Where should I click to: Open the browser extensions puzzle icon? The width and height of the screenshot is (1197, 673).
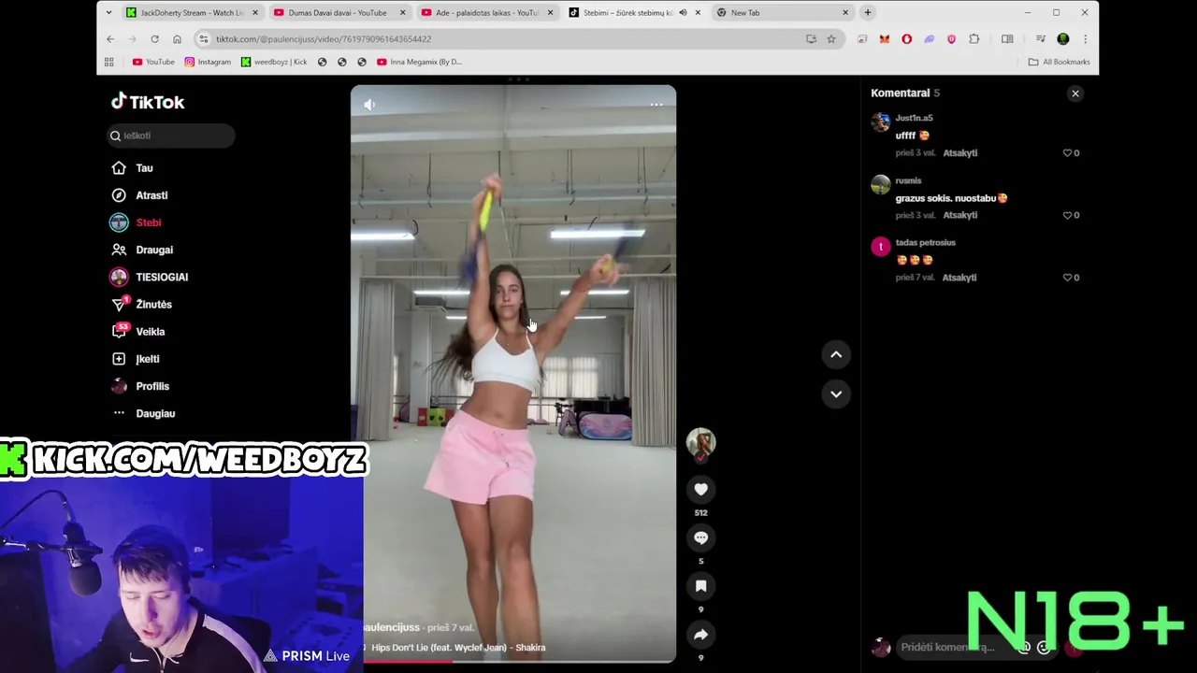tap(974, 39)
